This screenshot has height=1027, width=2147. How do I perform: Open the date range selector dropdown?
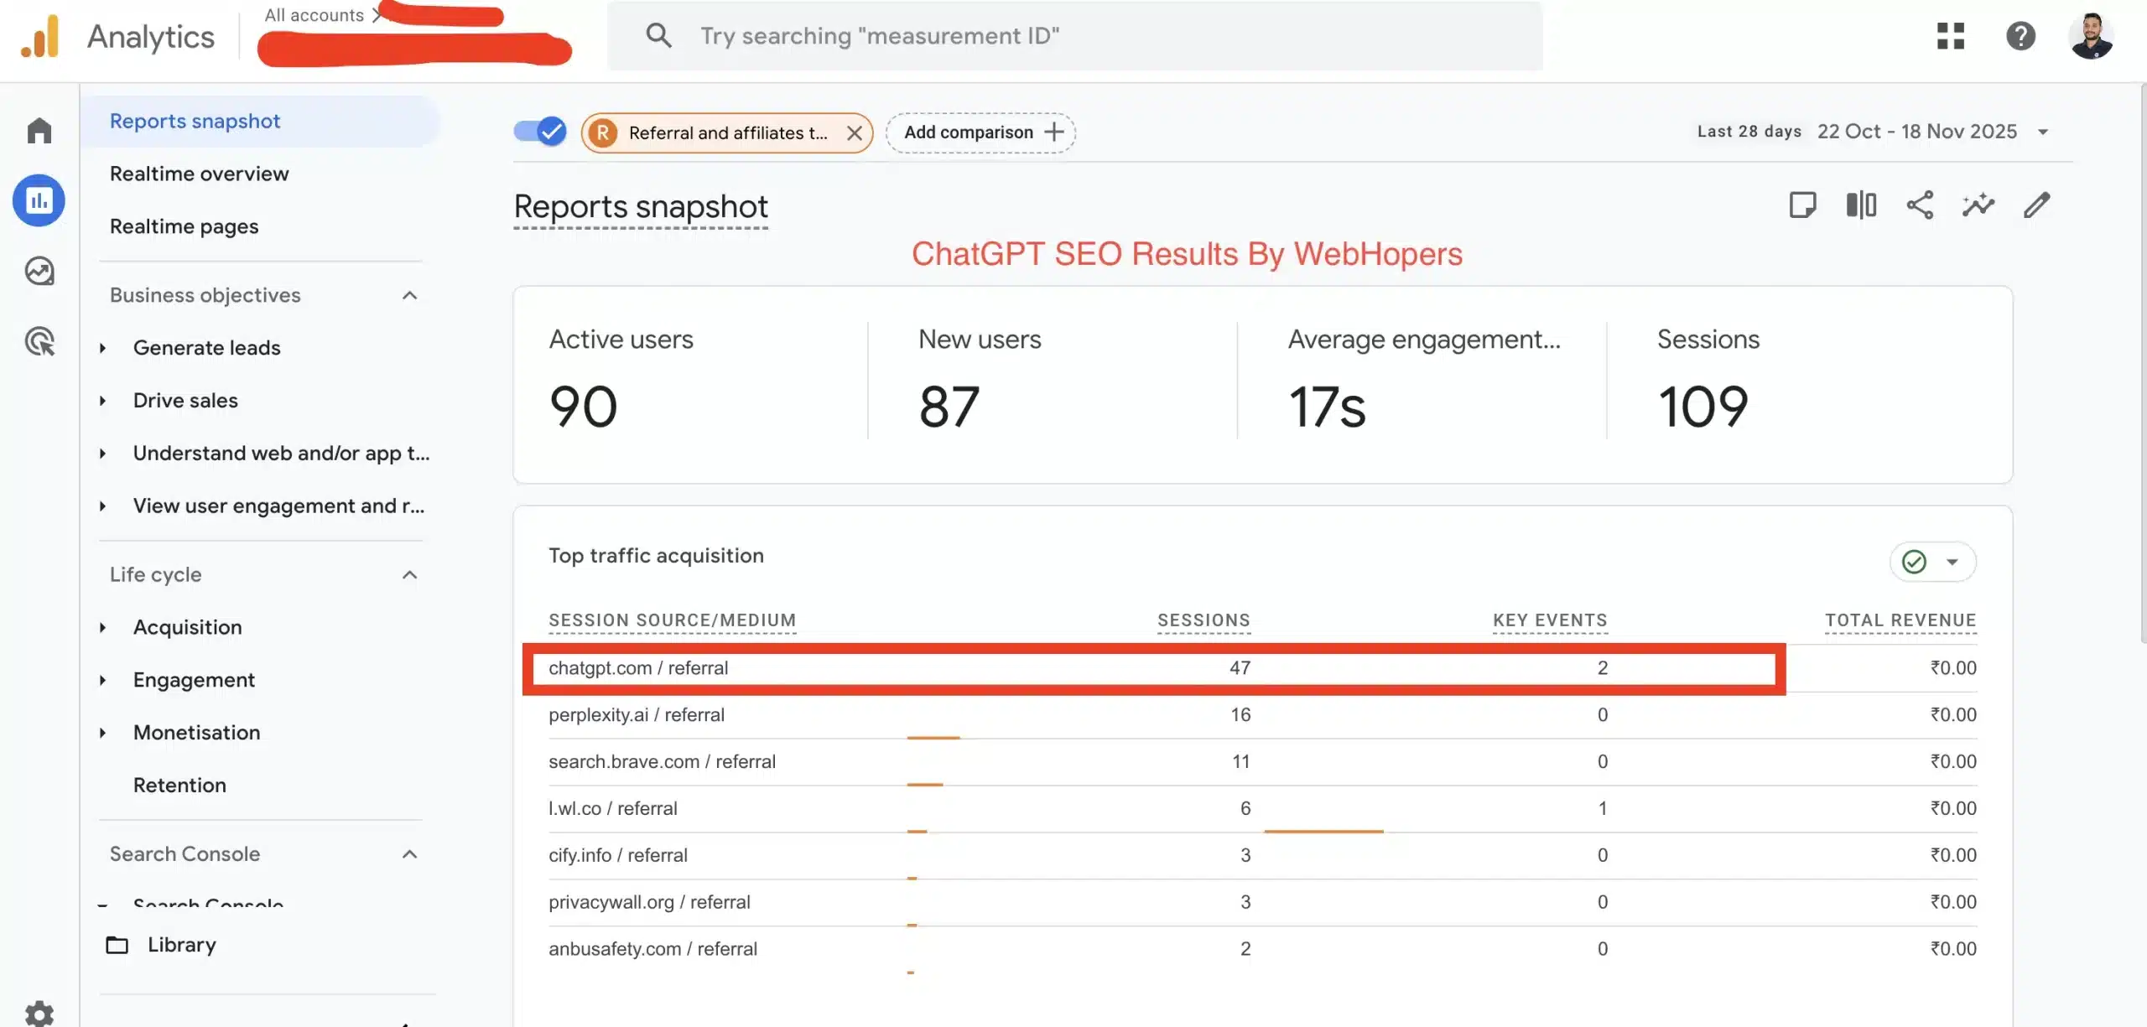2044,132
